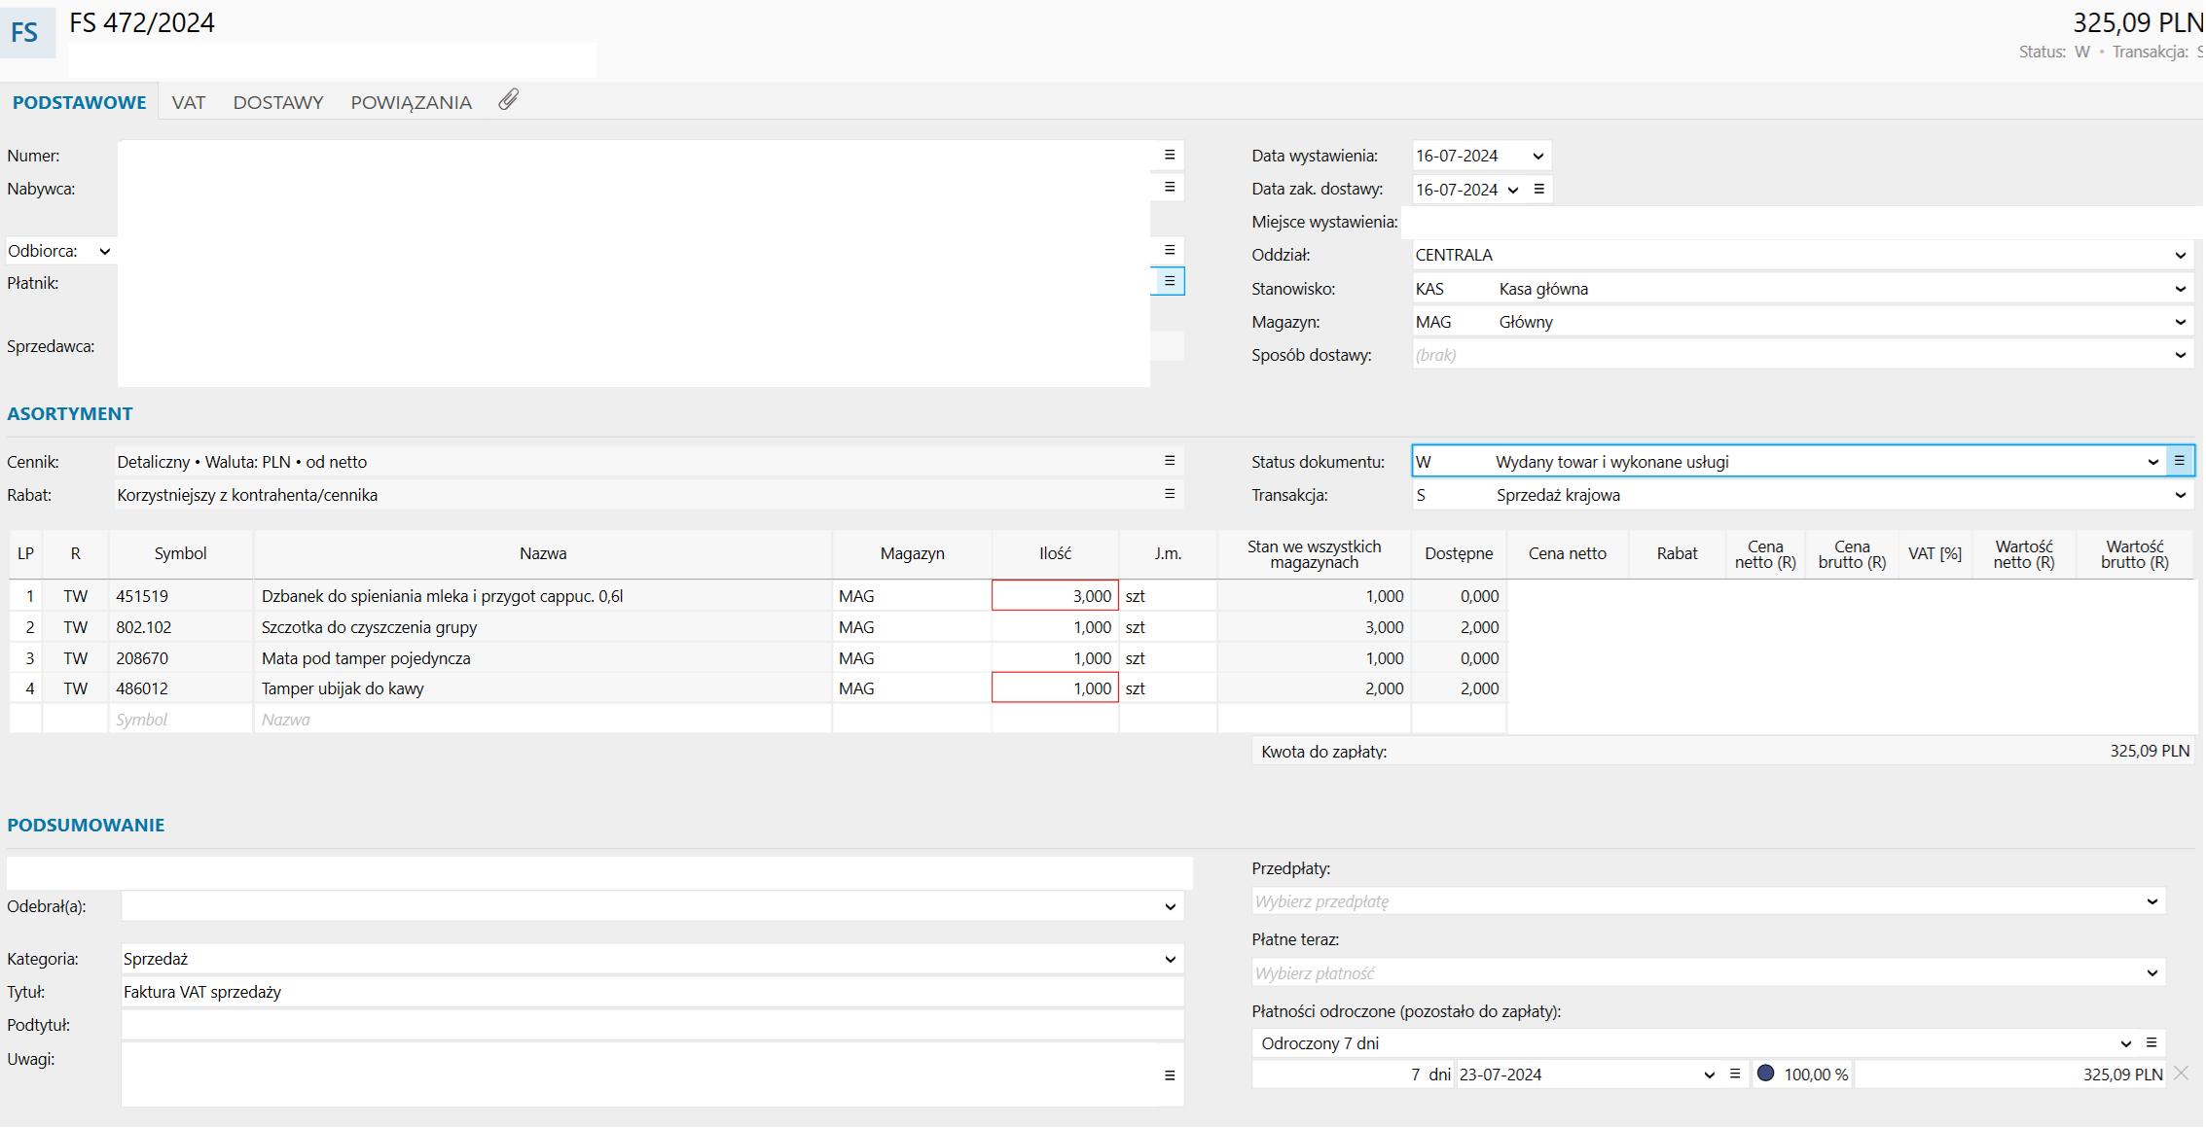The width and height of the screenshot is (2206, 1128).
Task: Click the highlighted menu icon beside Płatnik
Action: (x=1169, y=281)
